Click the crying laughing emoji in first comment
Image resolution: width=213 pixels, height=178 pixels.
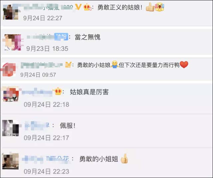click(160, 7)
